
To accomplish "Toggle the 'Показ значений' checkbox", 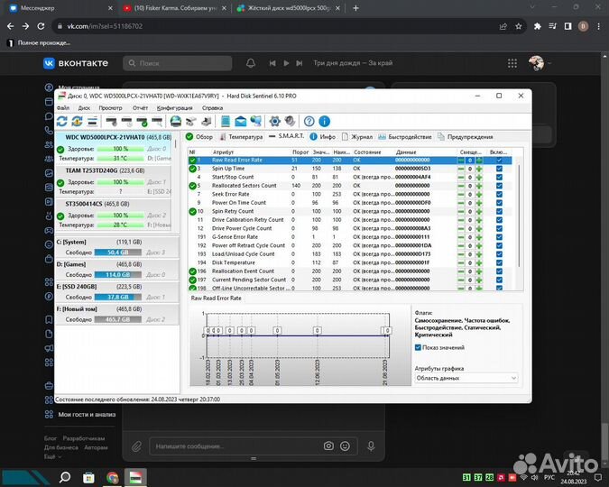I will [418, 347].
